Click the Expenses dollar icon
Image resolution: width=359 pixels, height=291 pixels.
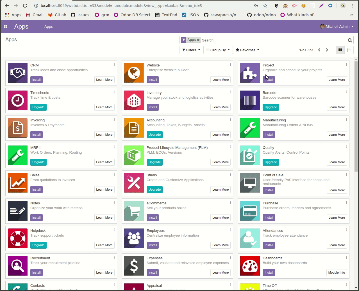tap(134, 266)
